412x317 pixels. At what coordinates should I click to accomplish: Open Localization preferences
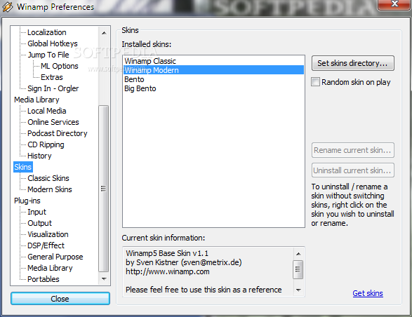pyautogui.click(x=47, y=32)
